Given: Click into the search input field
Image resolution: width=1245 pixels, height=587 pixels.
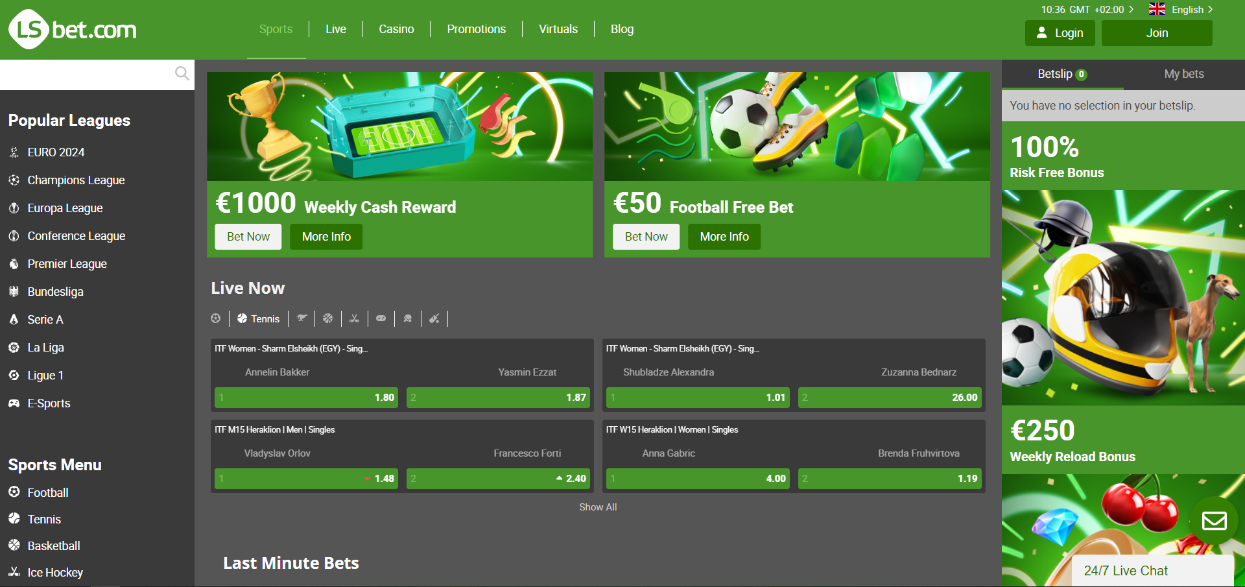Looking at the screenshot, I should (x=87, y=75).
